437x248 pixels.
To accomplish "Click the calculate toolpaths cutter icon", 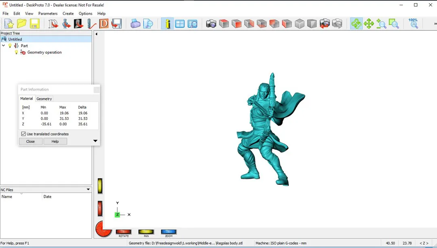I will (x=91, y=24).
